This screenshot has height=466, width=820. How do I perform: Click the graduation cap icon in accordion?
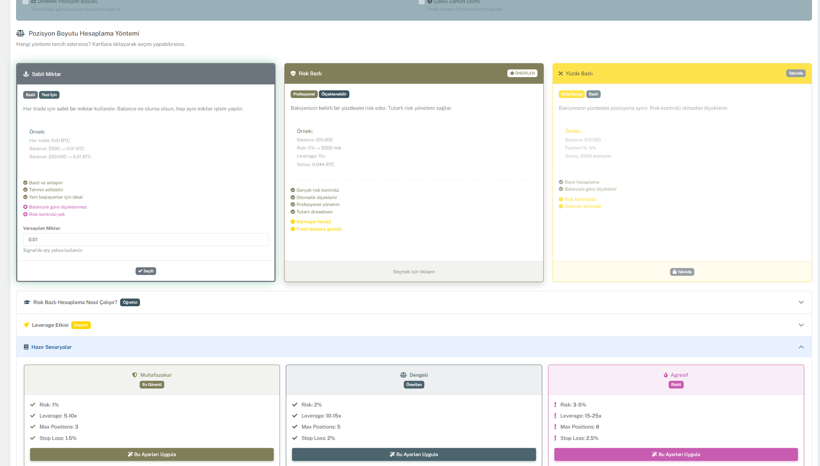(27, 302)
